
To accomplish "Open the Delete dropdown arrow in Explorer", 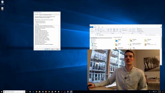I will pos(114,32).
